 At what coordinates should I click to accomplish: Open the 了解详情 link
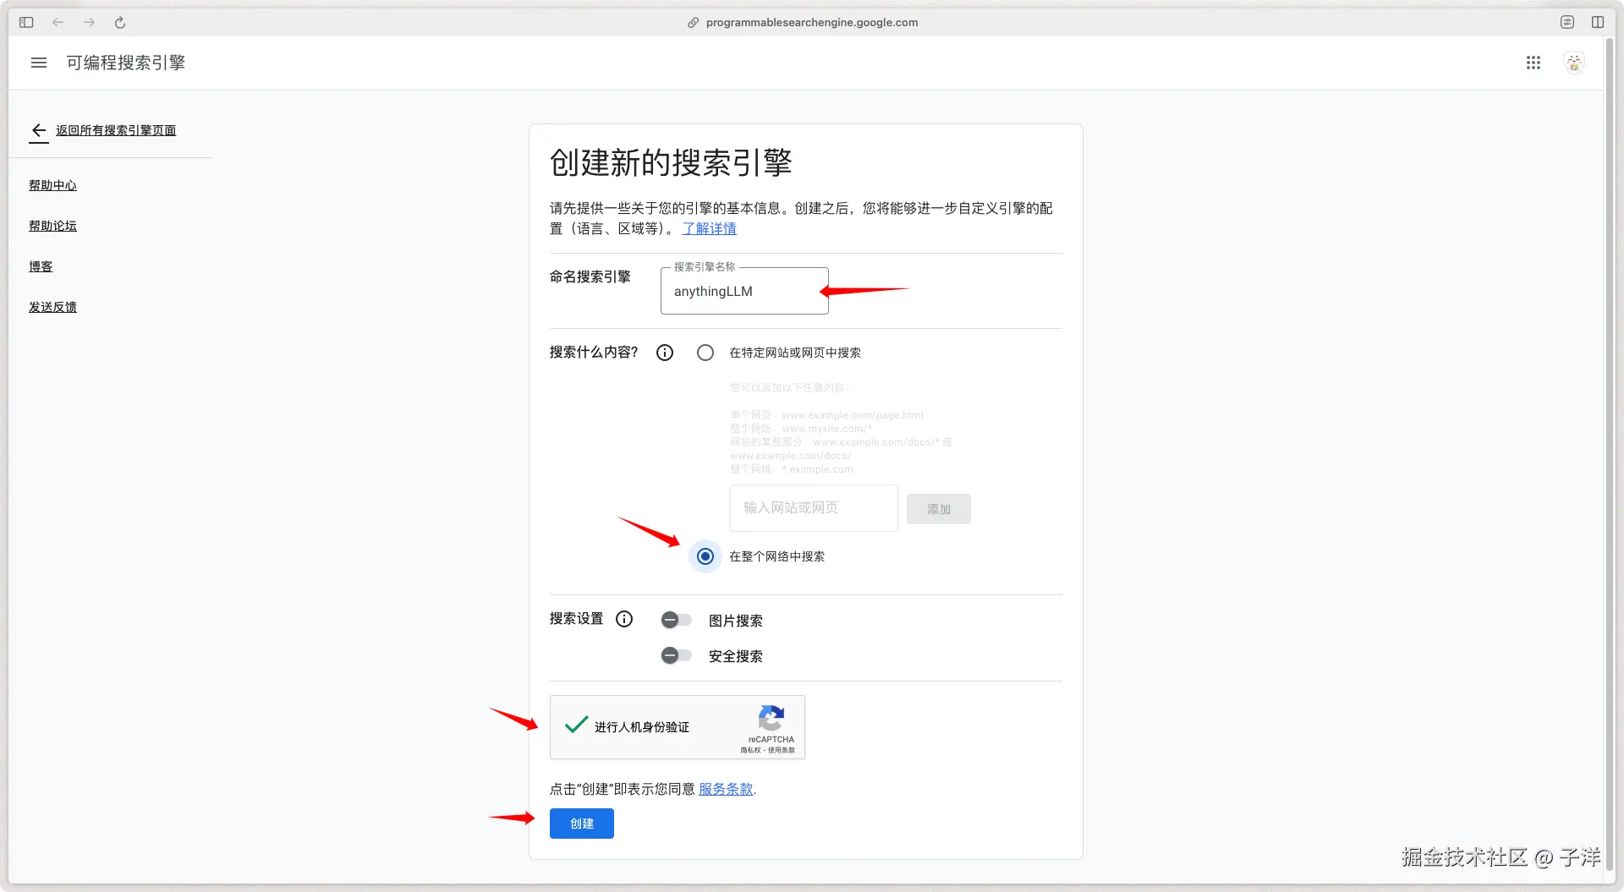coord(709,228)
